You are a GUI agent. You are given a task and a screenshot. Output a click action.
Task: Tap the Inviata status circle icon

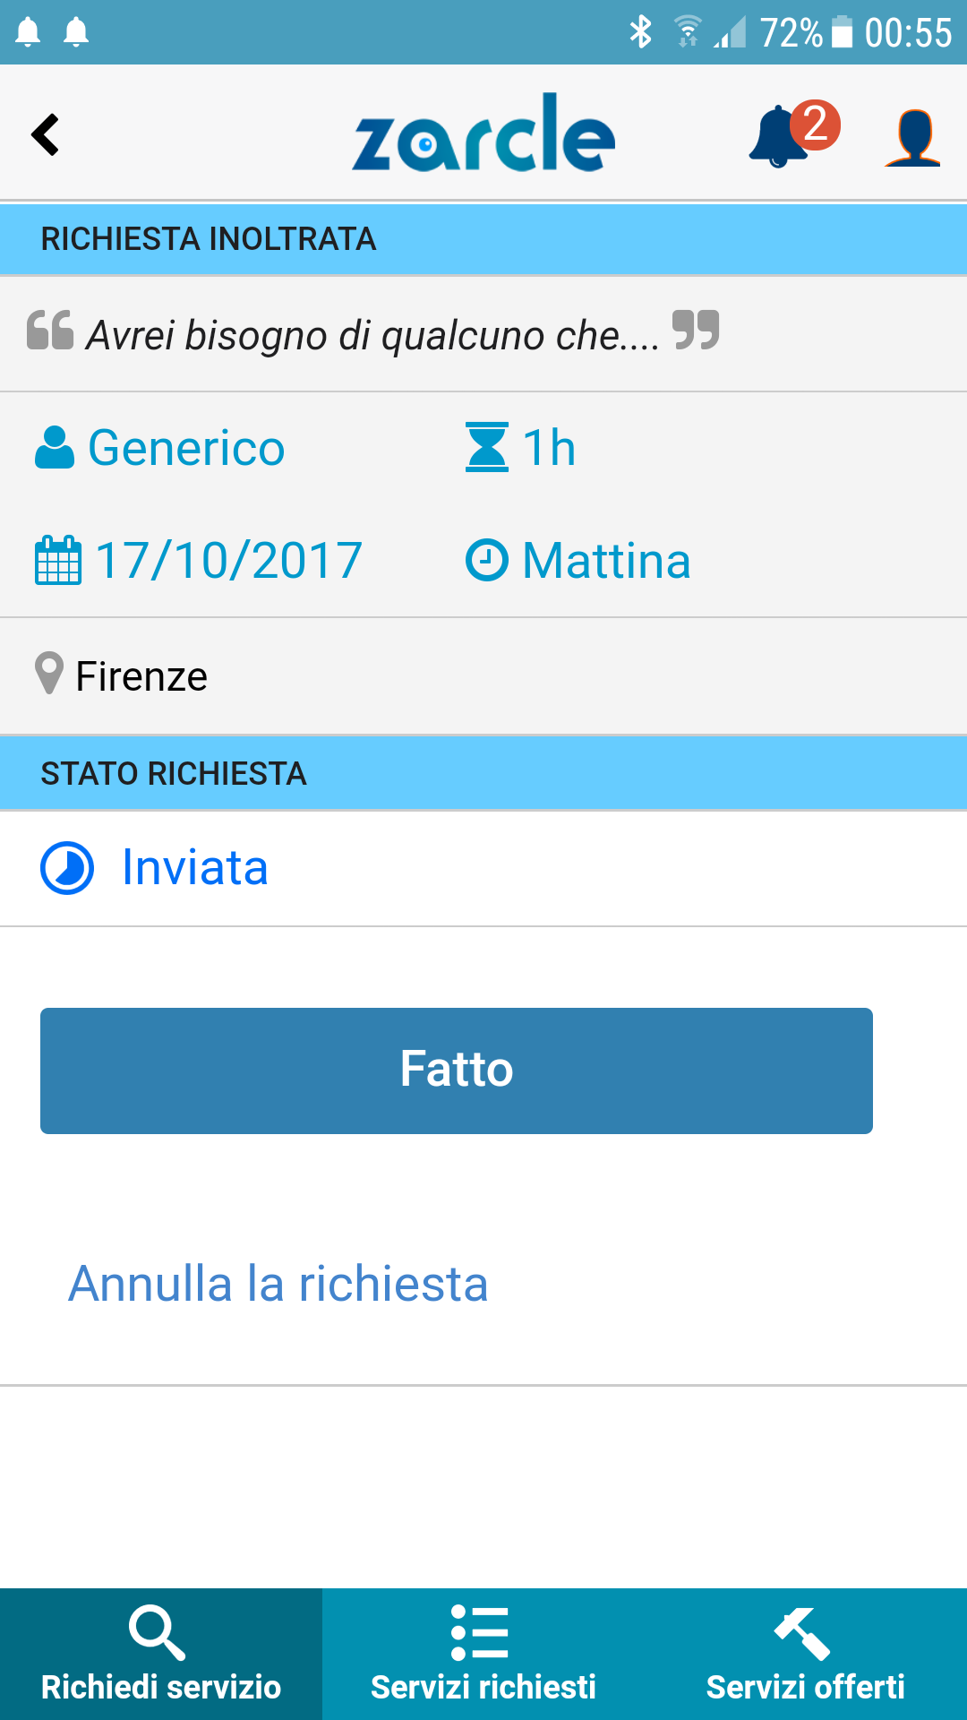(x=67, y=868)
